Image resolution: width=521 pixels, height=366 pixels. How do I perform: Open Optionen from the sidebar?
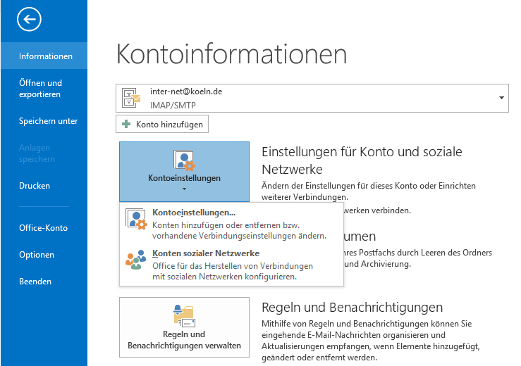(x=37, y=255)
